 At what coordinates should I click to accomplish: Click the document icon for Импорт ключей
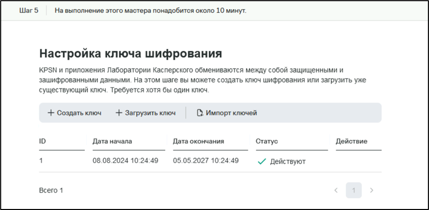[x=200, y=113]
